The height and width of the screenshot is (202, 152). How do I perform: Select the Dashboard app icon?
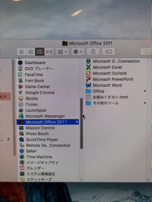tap(20, 63)
